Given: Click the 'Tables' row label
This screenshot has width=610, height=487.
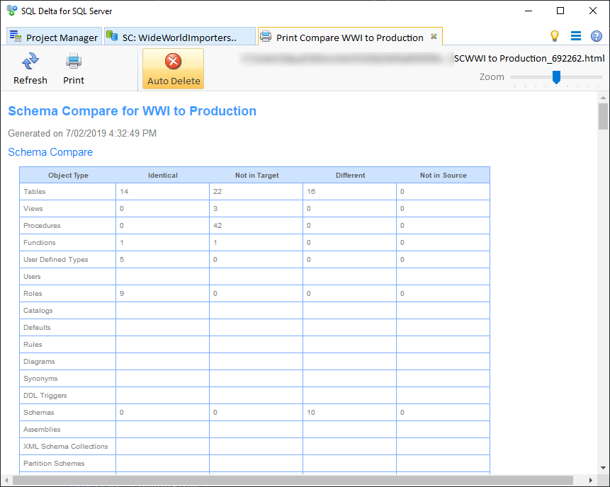Looking at the screenshot, I should [x=34, y=192].
